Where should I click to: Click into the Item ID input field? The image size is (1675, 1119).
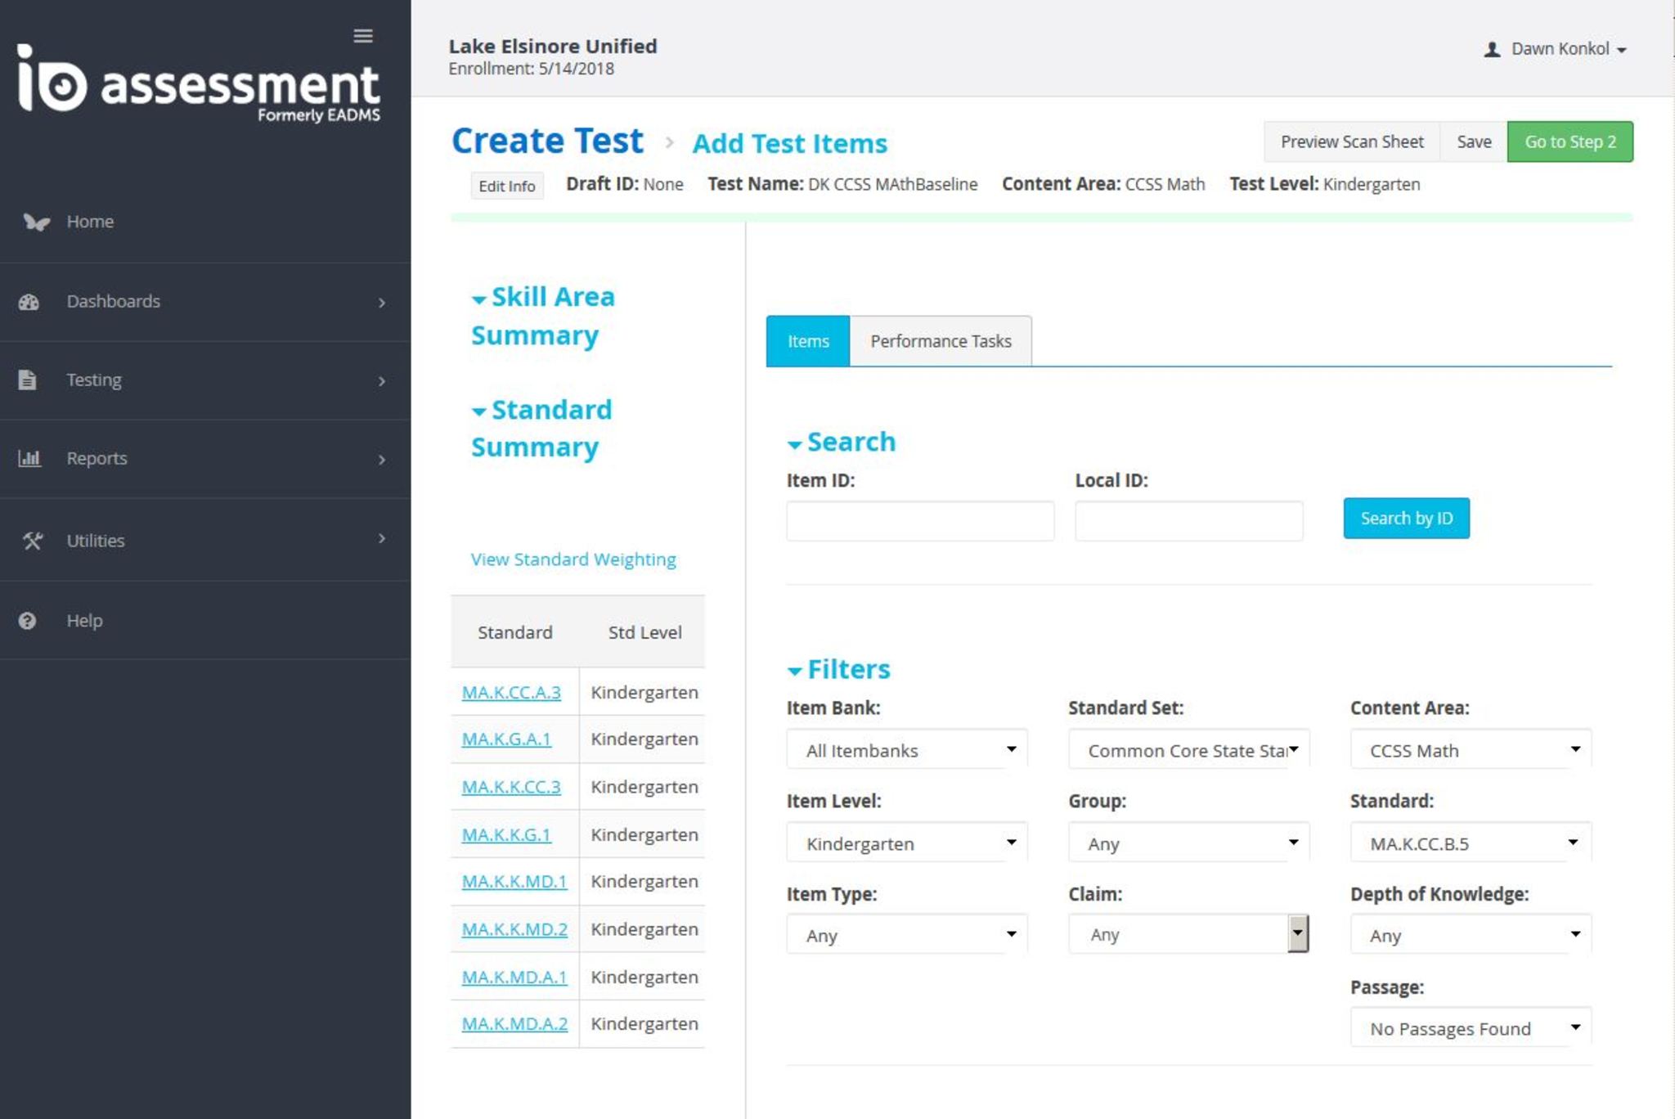tap(919, 521)
